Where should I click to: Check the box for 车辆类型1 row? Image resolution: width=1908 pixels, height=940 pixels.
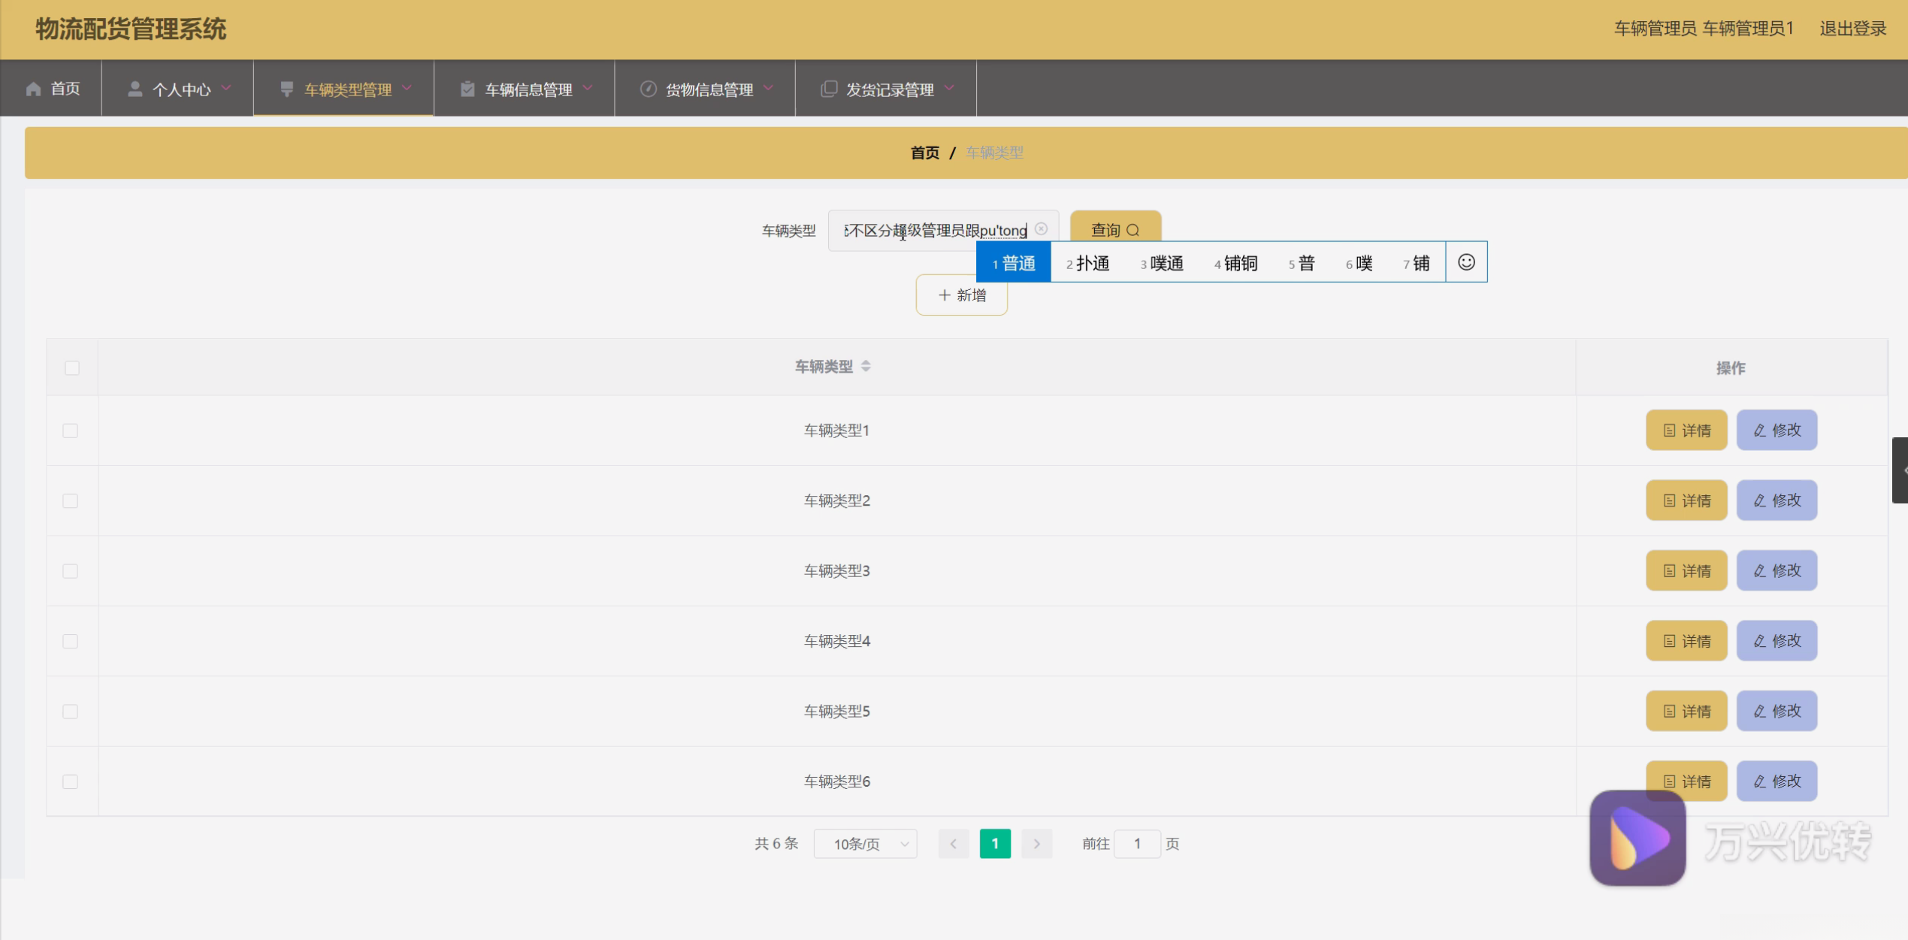(x=71, y=431)
